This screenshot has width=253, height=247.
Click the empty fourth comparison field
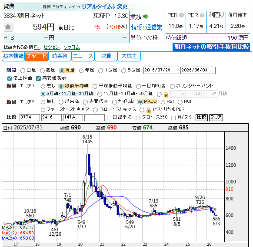95,118
